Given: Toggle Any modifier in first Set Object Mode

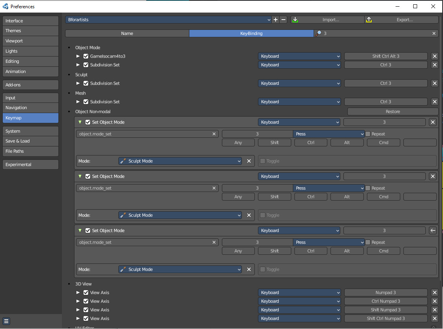Looking at the screenshot, I should point(238,143).
